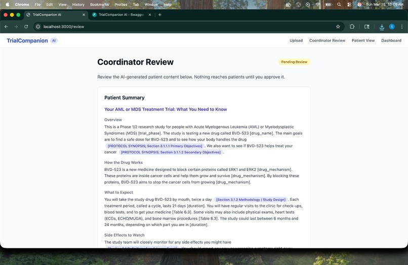Screen dimensions: 408x265
Task: Click the What to Expect label
Action: click(118, 193)
